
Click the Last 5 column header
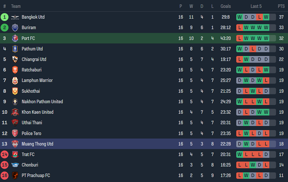click(x=256, y=6)
